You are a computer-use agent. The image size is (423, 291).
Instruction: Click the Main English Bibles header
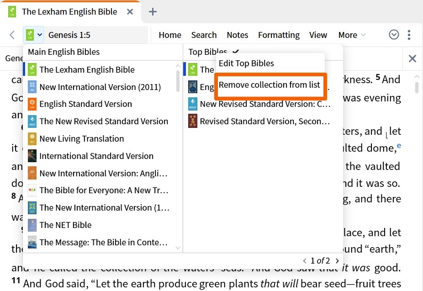coord(63,52)
